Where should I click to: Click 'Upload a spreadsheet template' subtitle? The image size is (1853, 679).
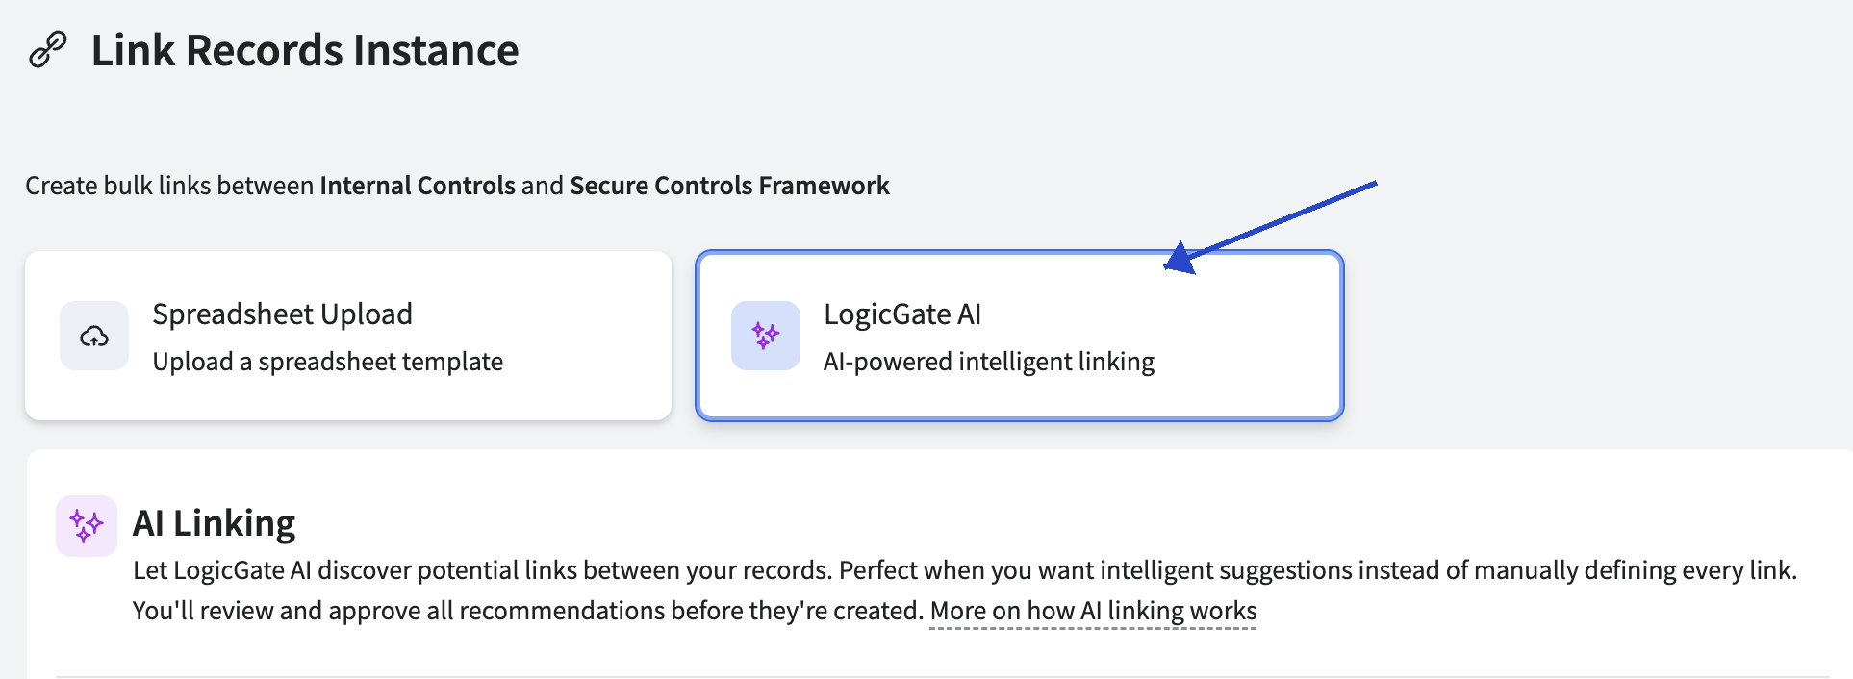pos(328,362)
